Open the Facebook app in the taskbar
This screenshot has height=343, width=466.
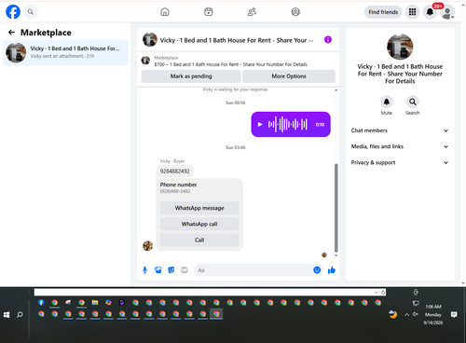click(41, 302)
